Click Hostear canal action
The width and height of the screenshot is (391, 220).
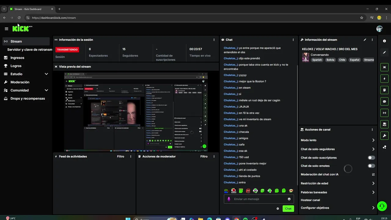pyautogui.click(x=310, y=200)
